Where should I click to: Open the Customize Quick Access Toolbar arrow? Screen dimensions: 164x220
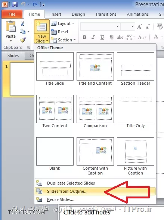point(43,5)
